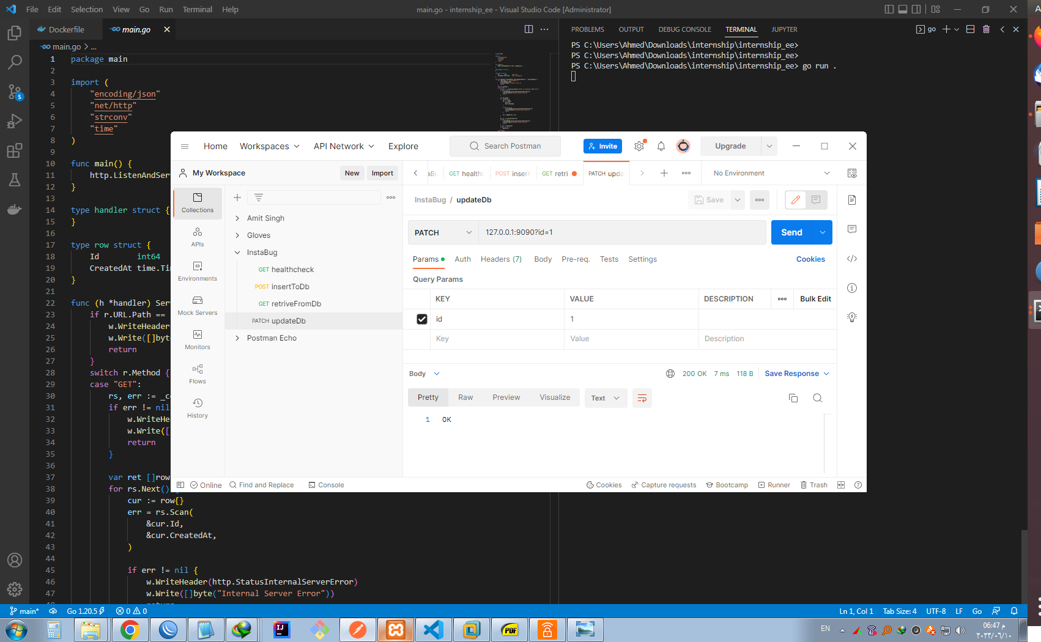The height and width of the screenshot is (642, 1041).
Task: Open Postman APIs sidebar
Action: (198, 237)
